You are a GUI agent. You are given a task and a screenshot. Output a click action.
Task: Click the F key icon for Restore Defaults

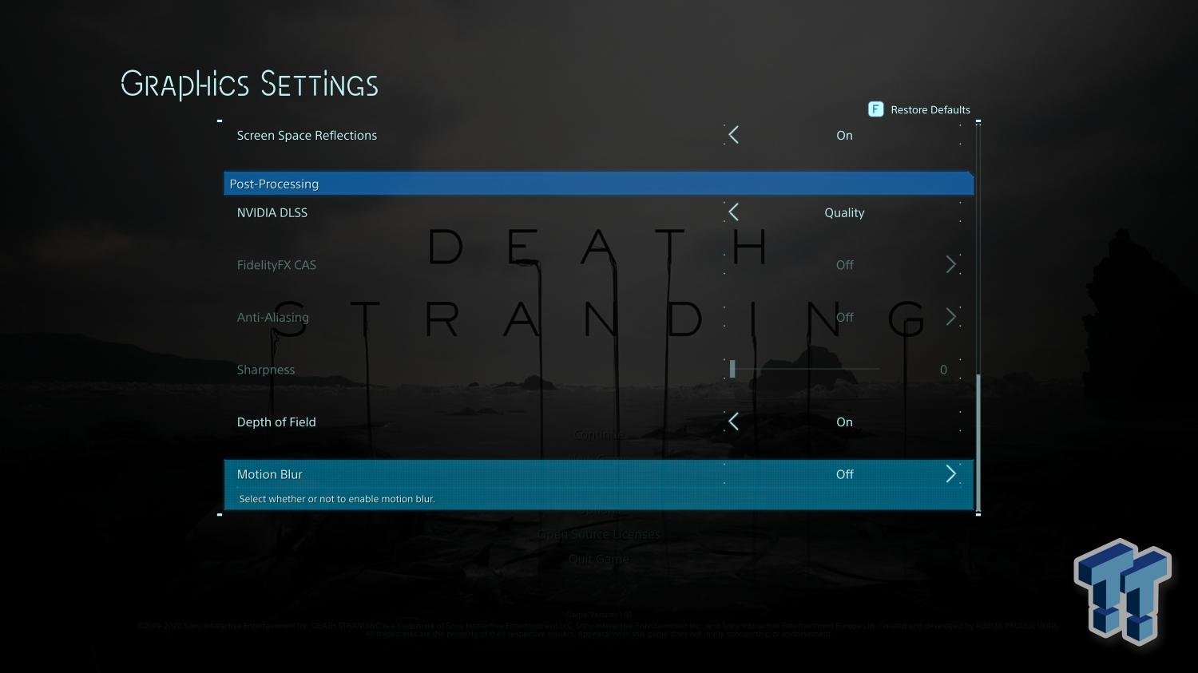pyautogui.click(x=876, y=109)
